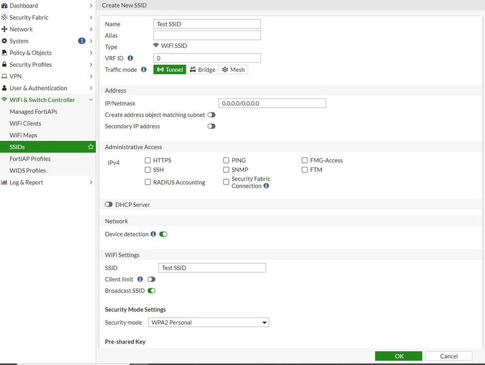Expand Log & Report chevron
This screenshot has width=485, height=365.
[91, 182]
